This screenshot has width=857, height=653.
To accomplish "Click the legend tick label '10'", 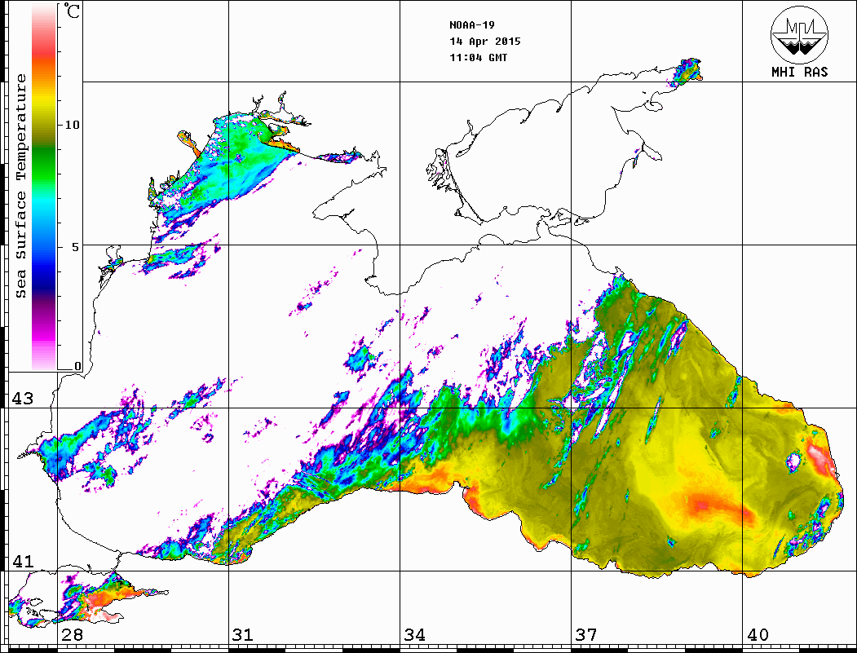I will (72, 125).
